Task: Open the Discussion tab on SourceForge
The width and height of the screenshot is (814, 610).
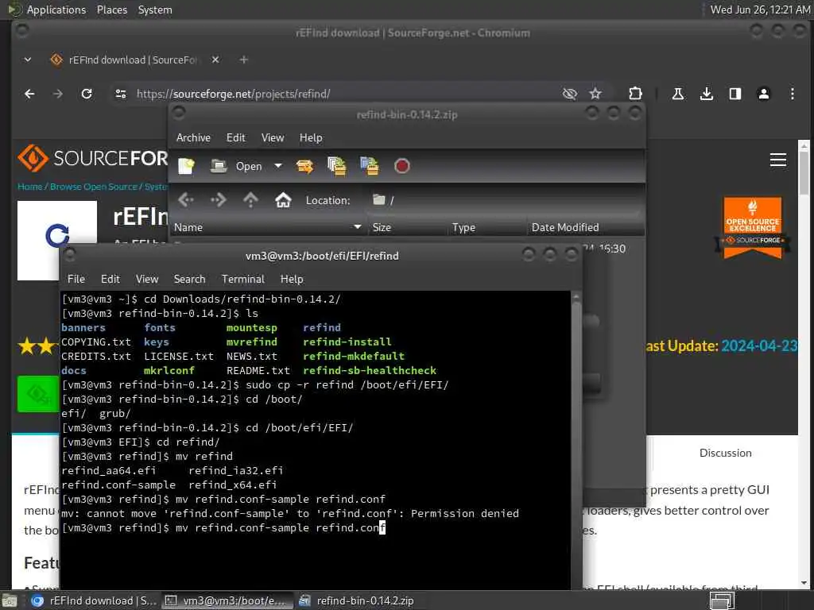Action: coord(725,453)
